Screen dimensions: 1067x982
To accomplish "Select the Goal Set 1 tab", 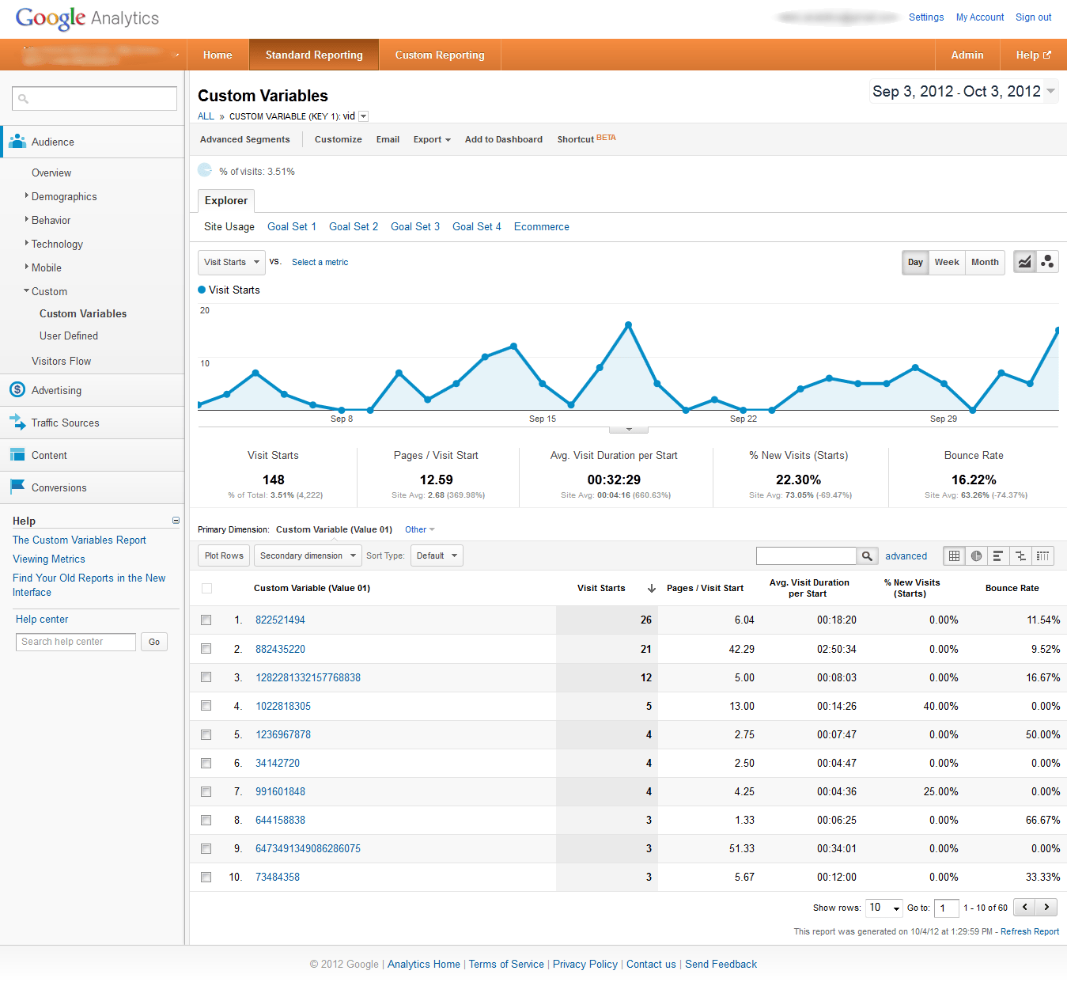I will point(292,226).
